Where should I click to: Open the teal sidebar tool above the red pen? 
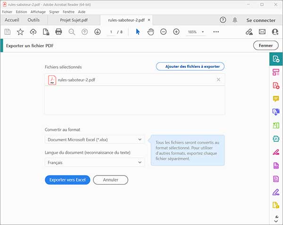pyautogui.click(x=276, y=139)
